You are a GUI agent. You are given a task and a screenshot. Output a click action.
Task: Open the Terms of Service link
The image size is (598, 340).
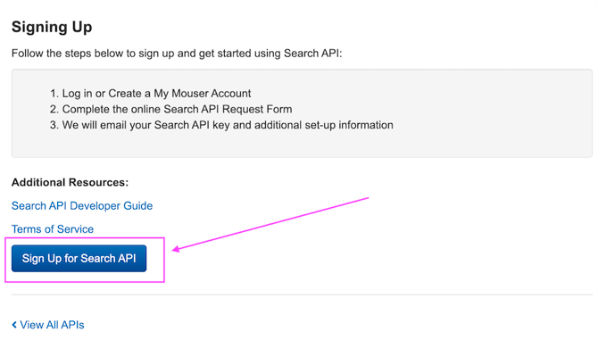53,229
